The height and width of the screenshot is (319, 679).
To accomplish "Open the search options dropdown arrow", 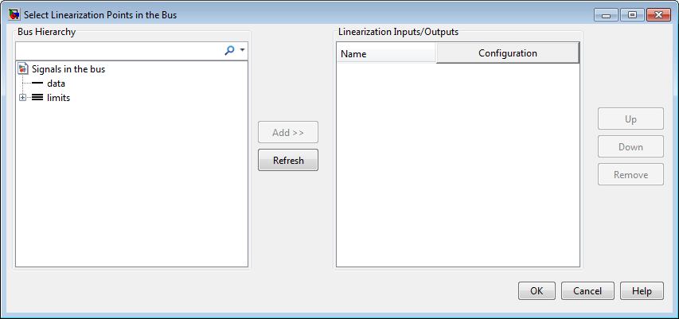I will point(242,50).
